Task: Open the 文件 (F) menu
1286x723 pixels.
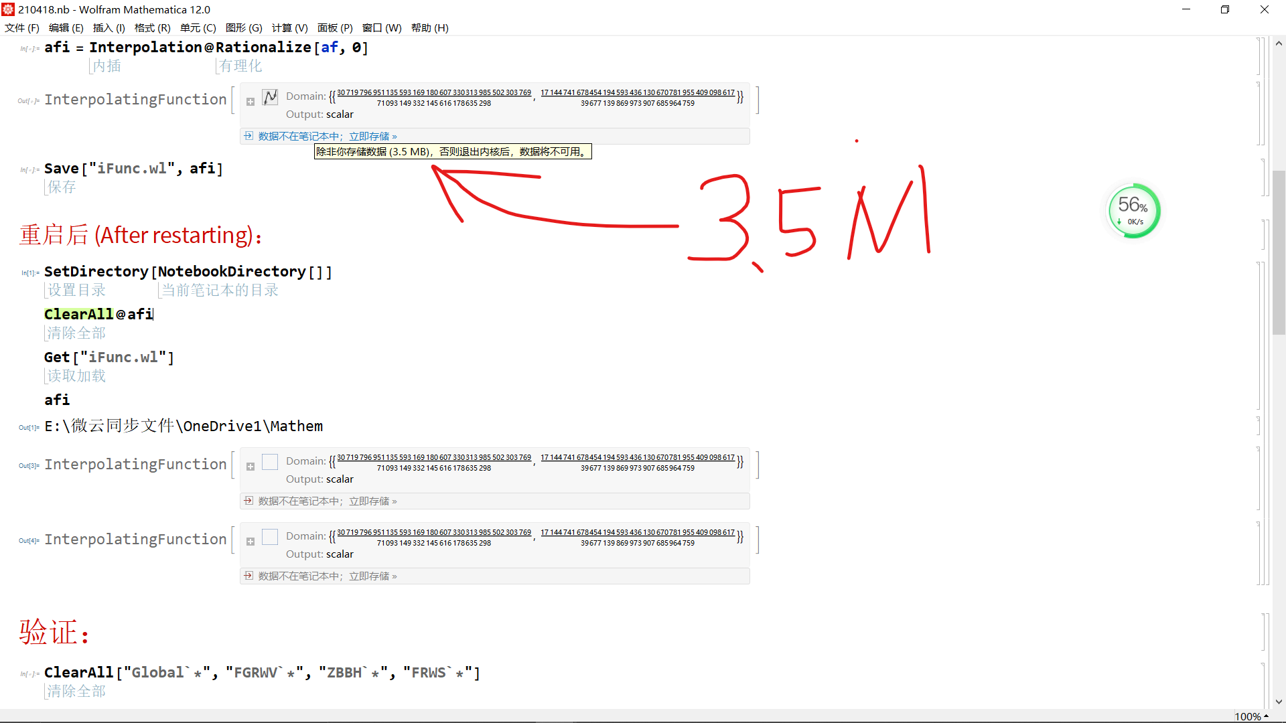Action: click(x=22, y=27)
